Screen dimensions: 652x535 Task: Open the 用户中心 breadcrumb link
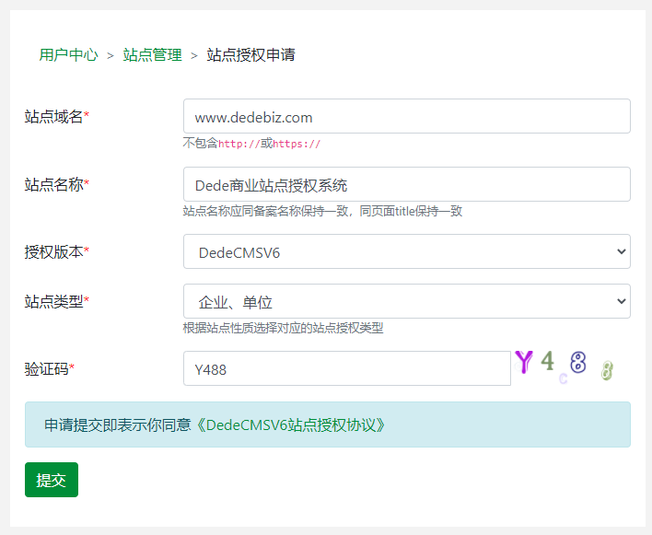coord(69,55)
